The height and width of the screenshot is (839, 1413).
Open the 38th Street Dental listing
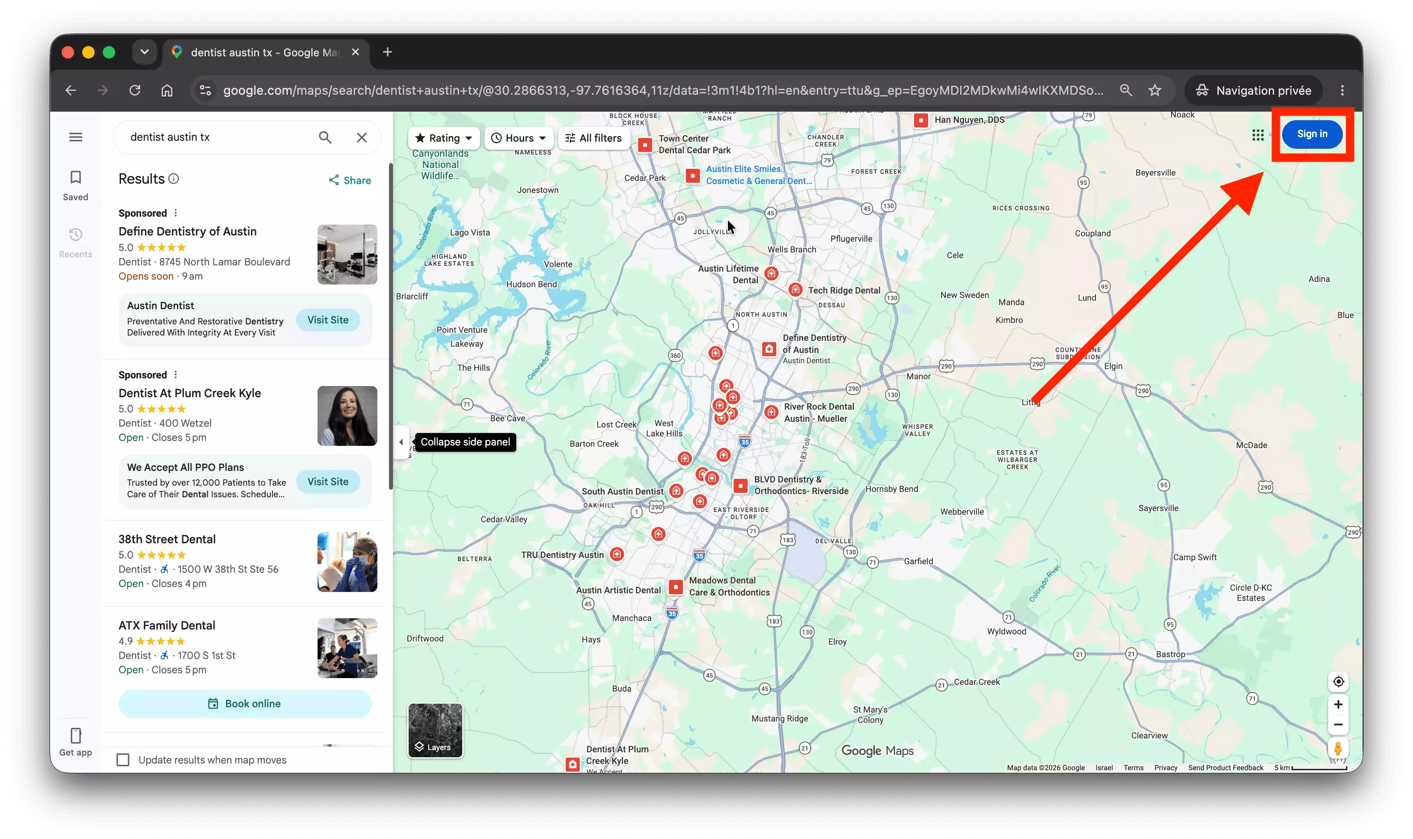coord(167,539)
